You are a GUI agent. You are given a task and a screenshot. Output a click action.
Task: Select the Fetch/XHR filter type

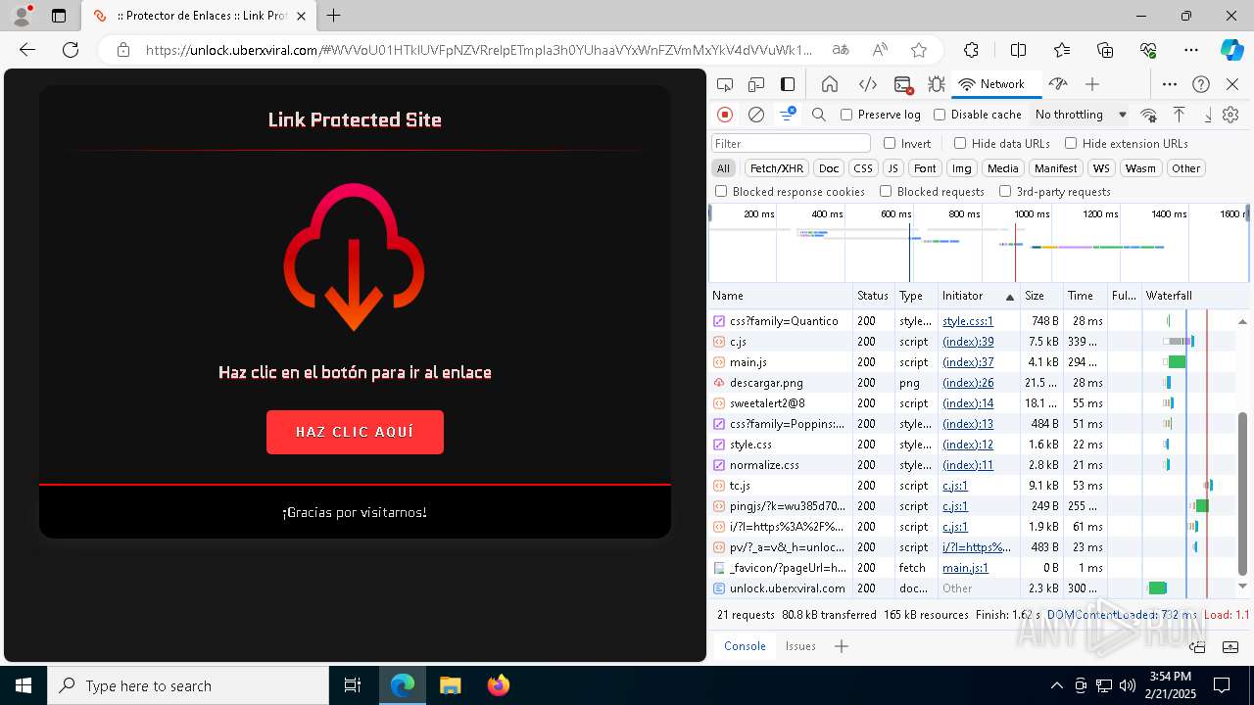pyautogui.click(x=777, y=168)
